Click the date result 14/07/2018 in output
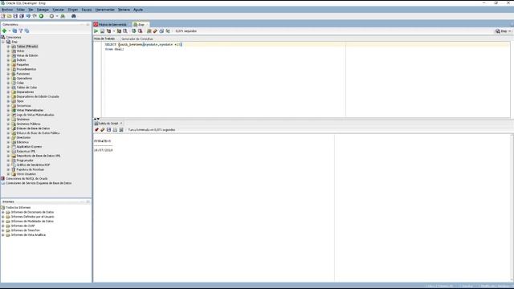The width and height of the screenshot is (514, 289). pyautogui.click(x=104, y=150)
